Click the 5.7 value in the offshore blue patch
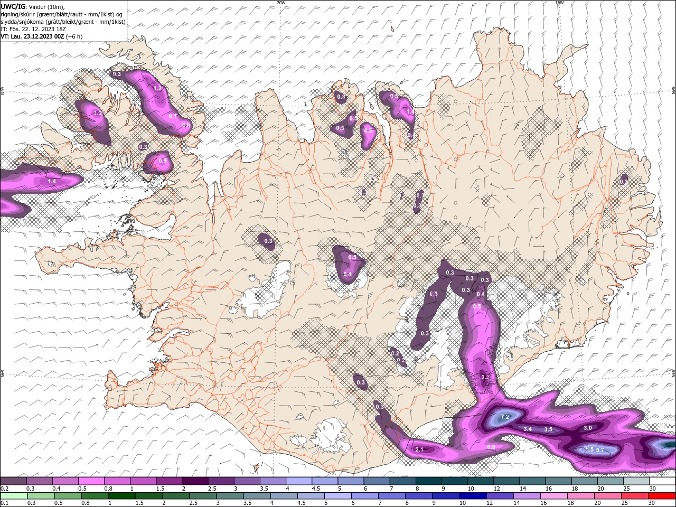 click(x=599, y=450)
